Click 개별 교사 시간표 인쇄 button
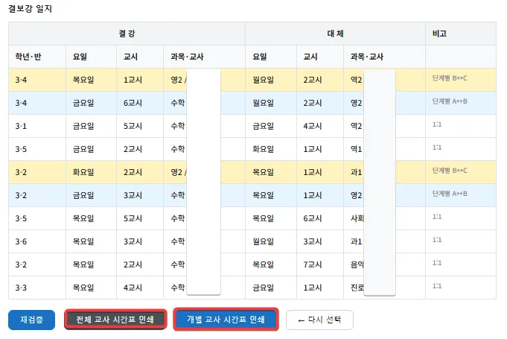The width and height of the screenshot is (507, 339). (x=226, y=320)
